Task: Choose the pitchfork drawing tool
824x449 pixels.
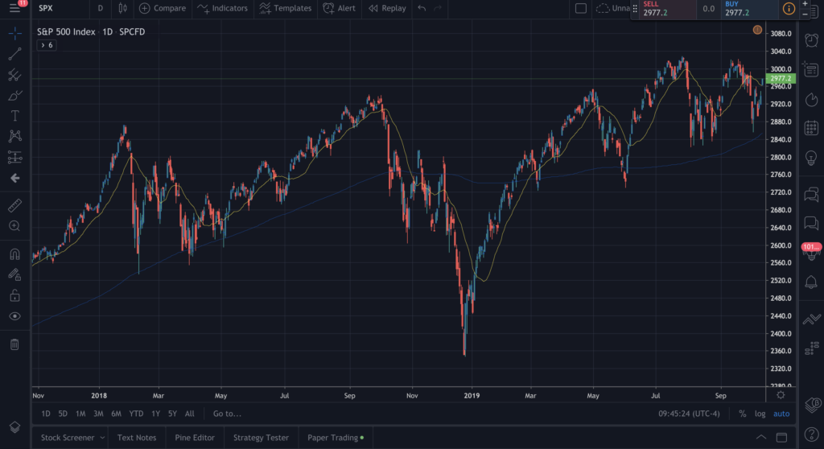Action: [14, 75]
